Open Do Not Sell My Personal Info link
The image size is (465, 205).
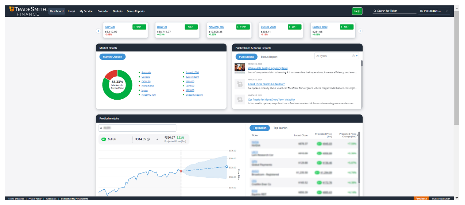pyautogui.click(x=74, y=199)
